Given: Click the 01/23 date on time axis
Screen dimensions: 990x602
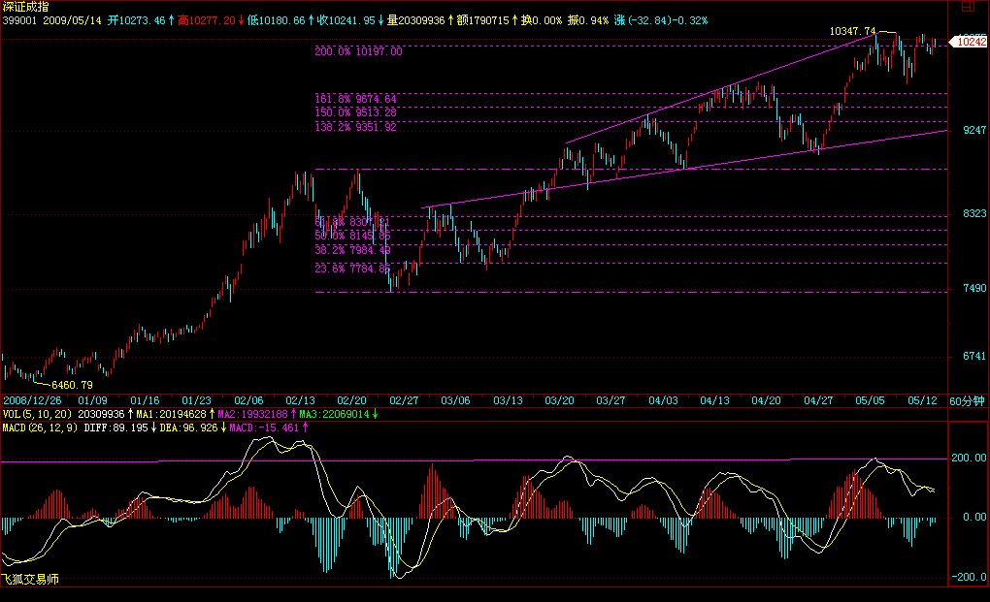Looking at the screenshot, I should click(196, 401).
